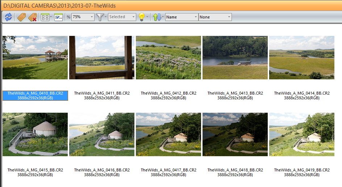Select thumbnail of TheWilds_A_MG_0413_BB.CR2 bus by lake
The height and width of the screenshot is (187, 342).
click(x=235, y=58)
